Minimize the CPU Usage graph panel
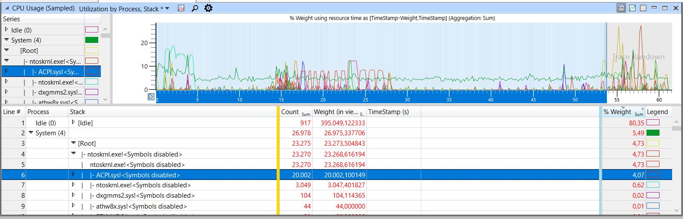This screenshot has width=683, height=219. click(x=654, y=8)
